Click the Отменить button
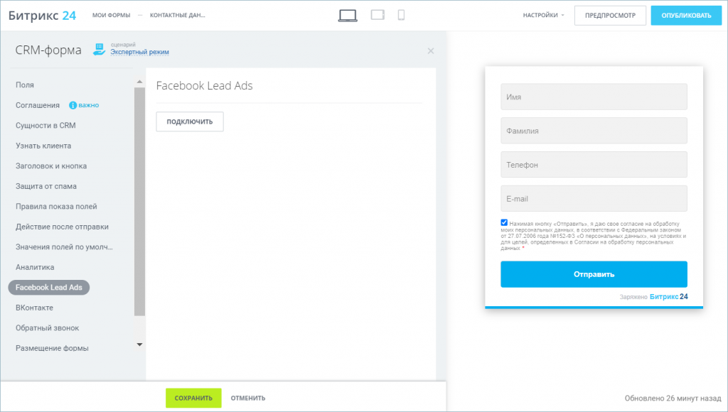Viewport: 728px width, 412px height. click(248, 398)
